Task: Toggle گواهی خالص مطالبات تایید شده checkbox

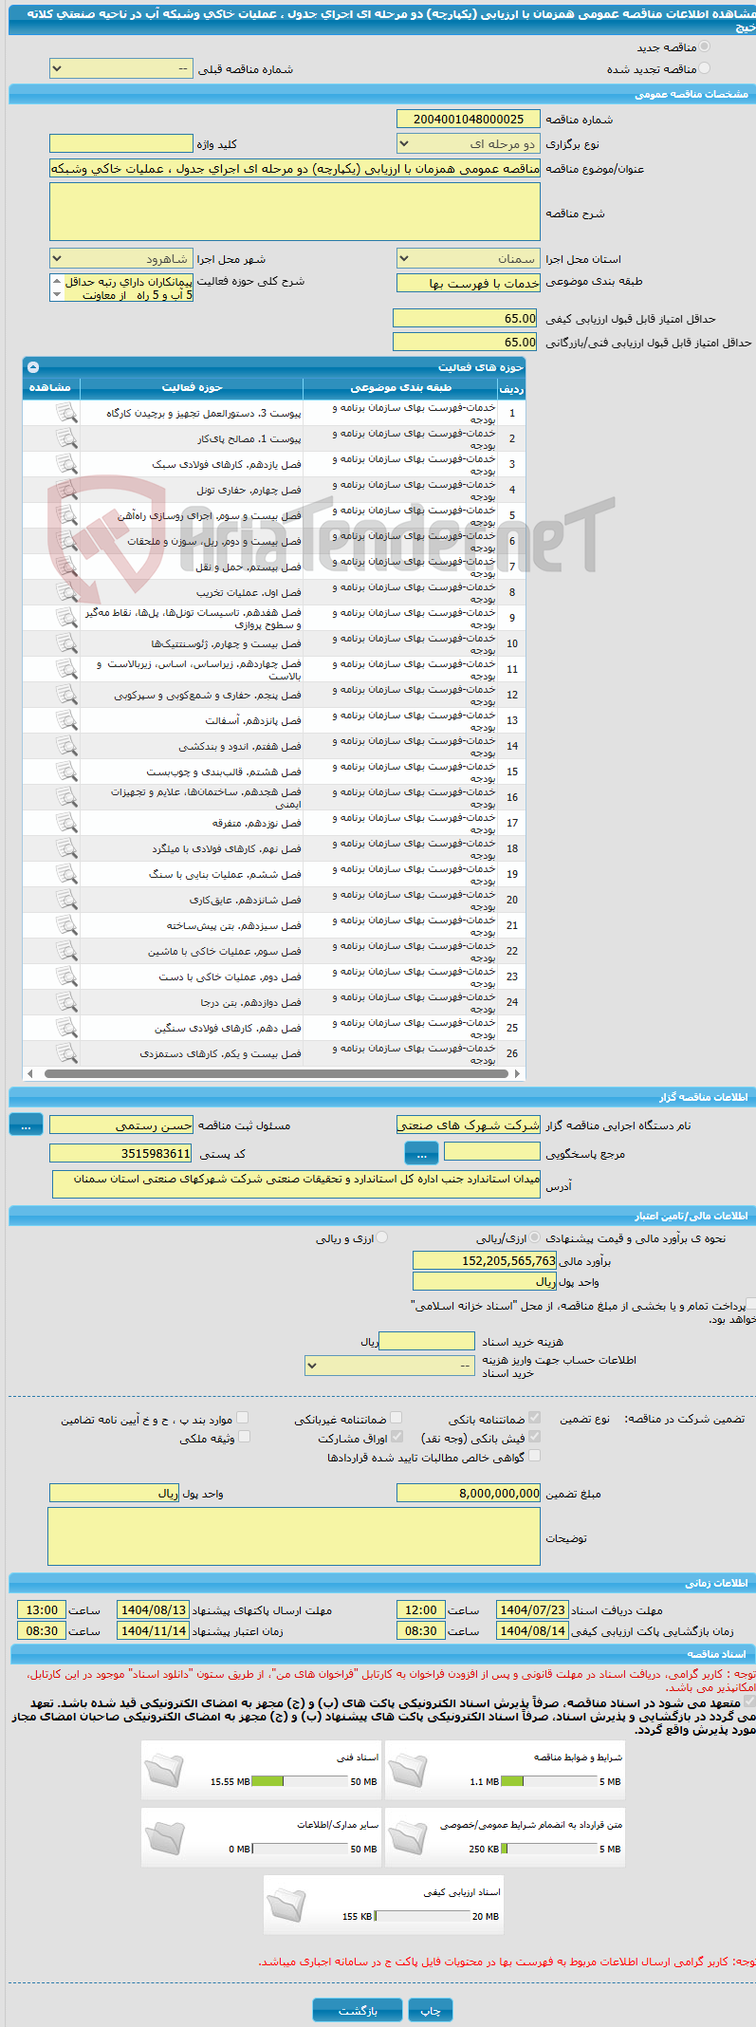Action: 534,1456
